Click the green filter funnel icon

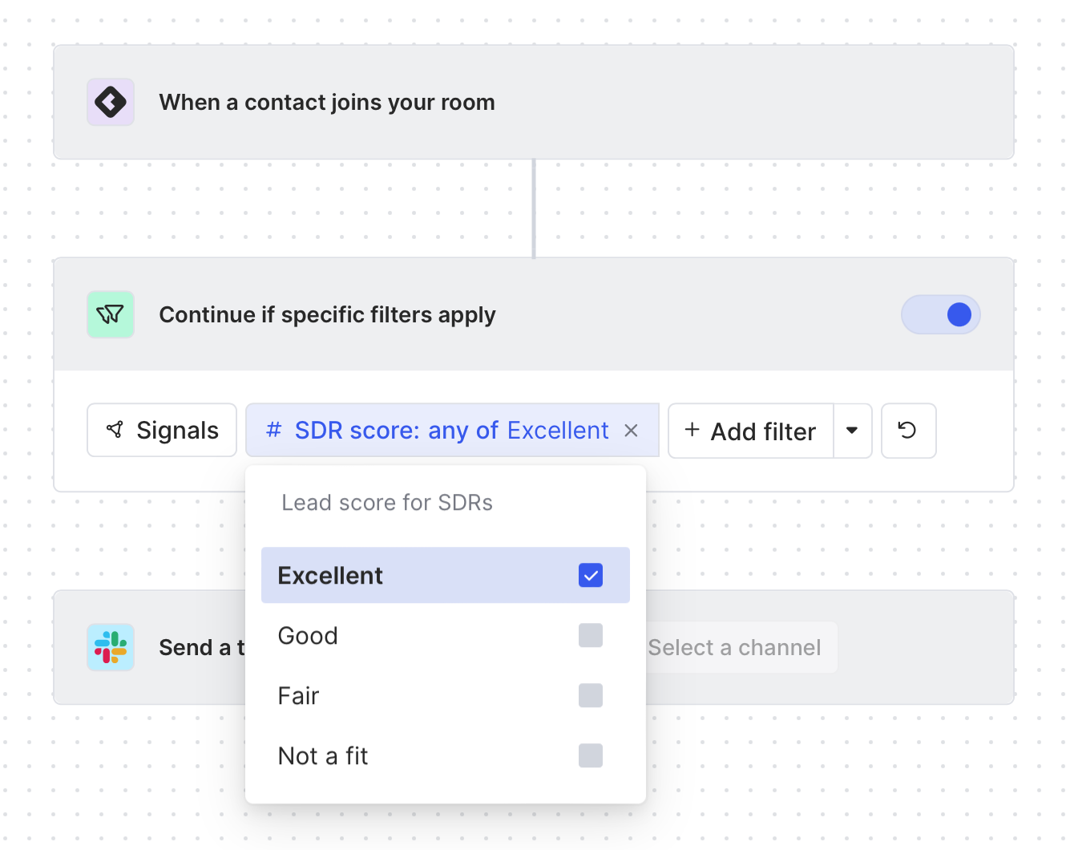pyautogui.click(x=111, y=314)
